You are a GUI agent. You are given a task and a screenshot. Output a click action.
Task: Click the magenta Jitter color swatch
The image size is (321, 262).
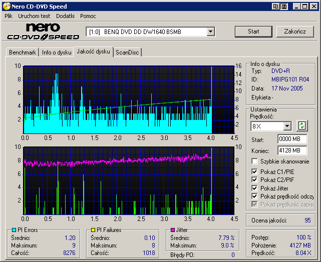click(173, 230)
